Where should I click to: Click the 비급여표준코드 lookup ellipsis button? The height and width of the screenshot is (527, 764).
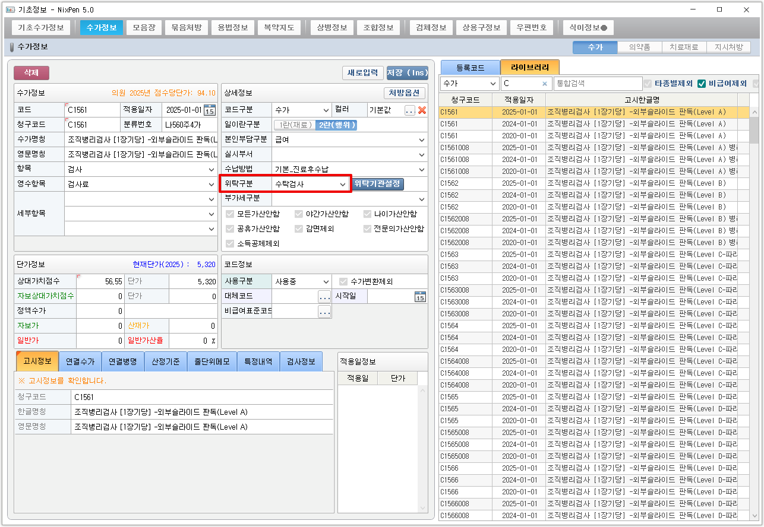click(x=324, y=311)
